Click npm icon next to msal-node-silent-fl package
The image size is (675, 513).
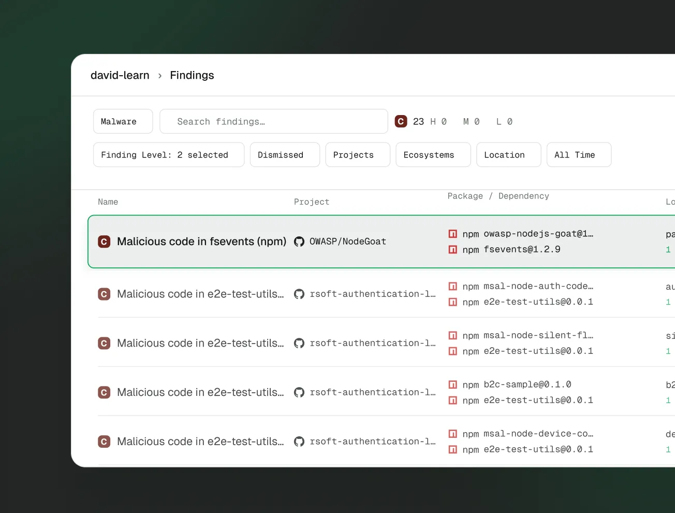(x=452, y=335)
